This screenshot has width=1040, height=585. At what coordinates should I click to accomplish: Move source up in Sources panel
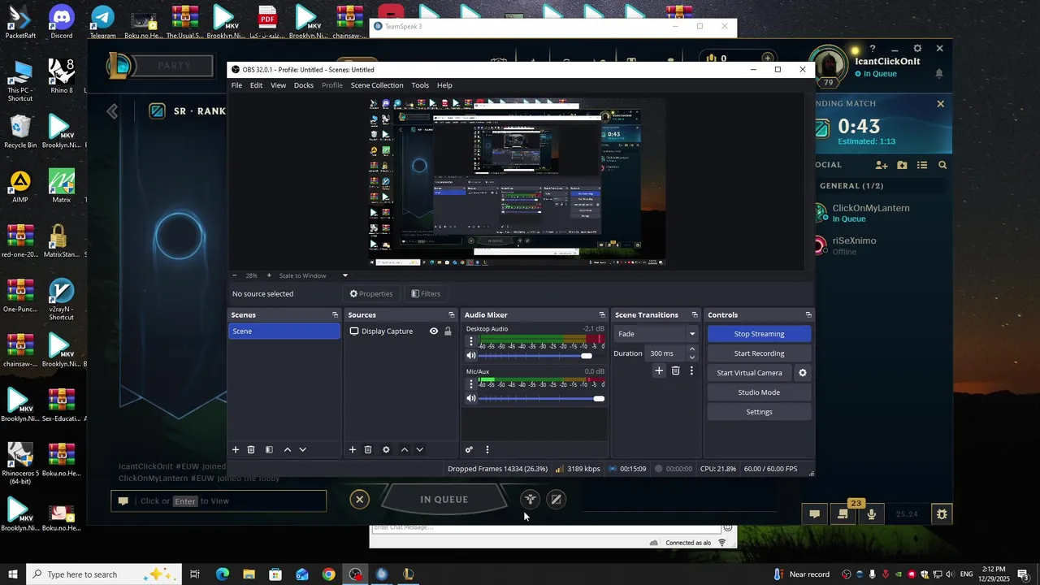tap(405, 449)
